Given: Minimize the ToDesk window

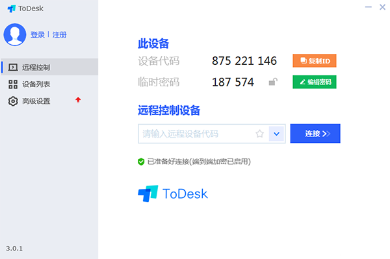Looking at the screenshot, I should tap(369, 7).
